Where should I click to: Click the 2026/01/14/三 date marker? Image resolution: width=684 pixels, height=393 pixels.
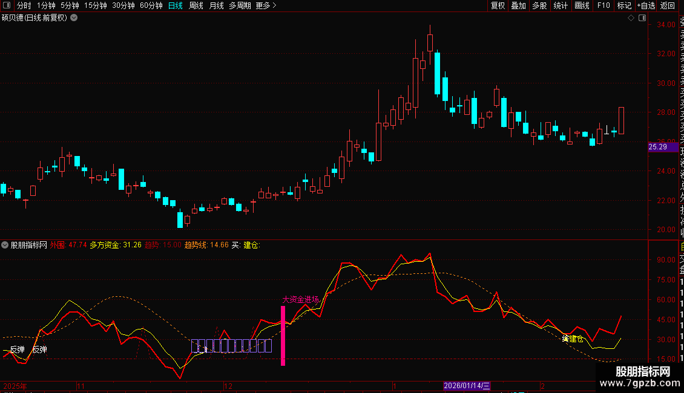tap(467, 386)
